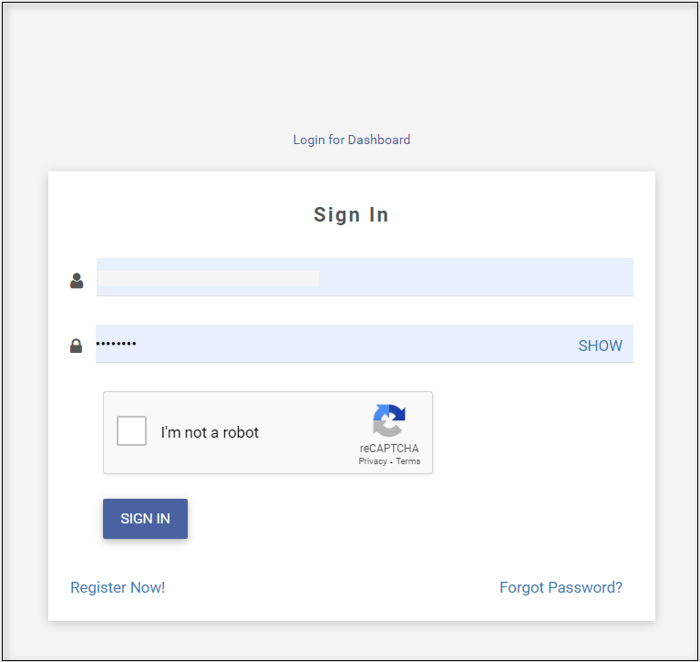Screen dimensions: 700x662
Task: Open the reCAPTCHA Terms link
Action: click(x=408, y=461)
